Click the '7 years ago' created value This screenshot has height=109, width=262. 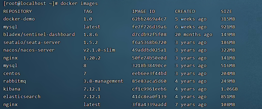[191, 104]
